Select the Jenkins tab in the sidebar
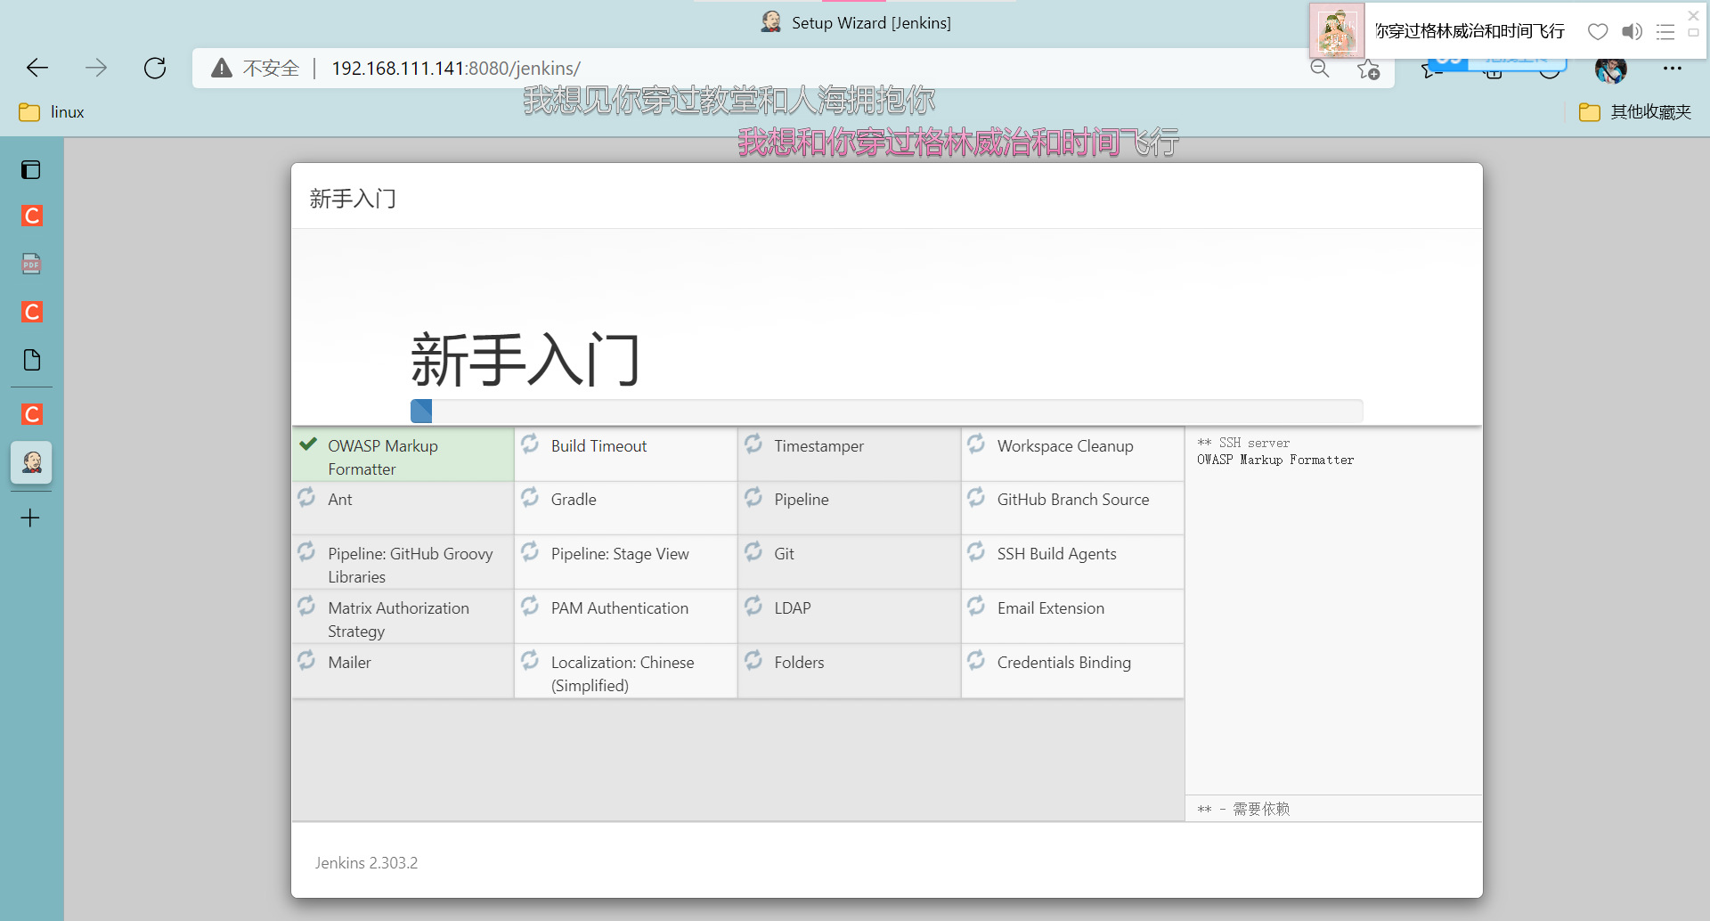This screenshot has height=921, width=1710. 31,462
